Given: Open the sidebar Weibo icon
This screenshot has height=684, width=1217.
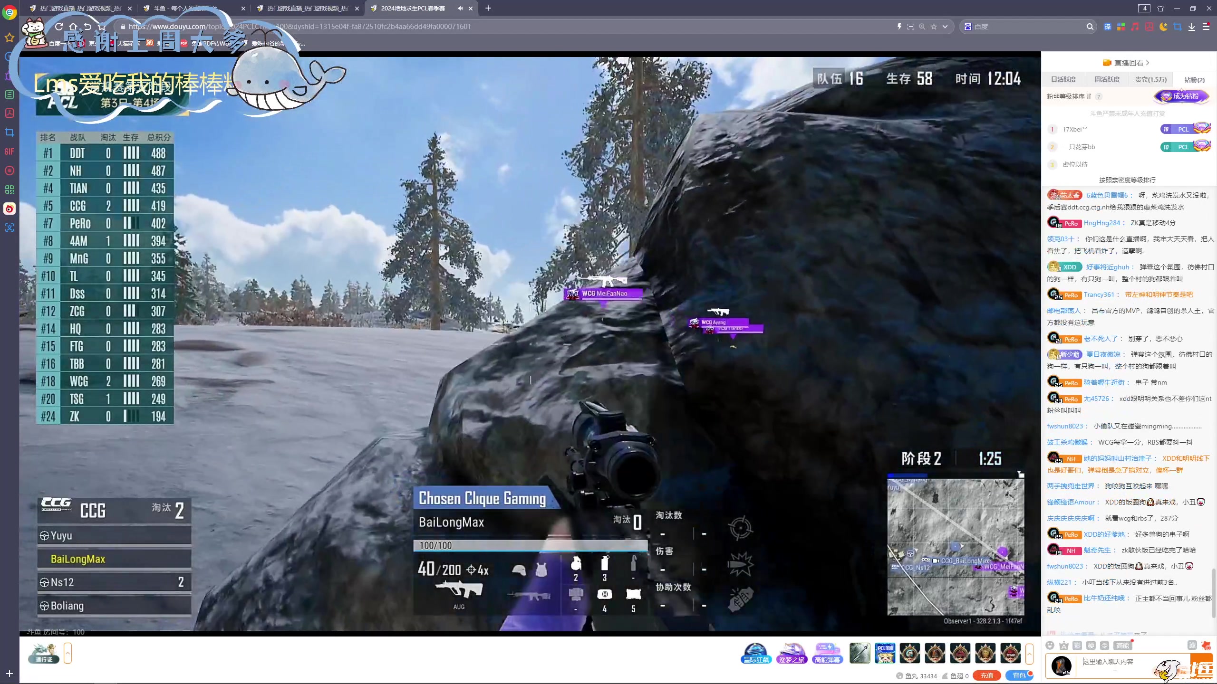Looking at the screenshot, I should [x=10, y=209].
